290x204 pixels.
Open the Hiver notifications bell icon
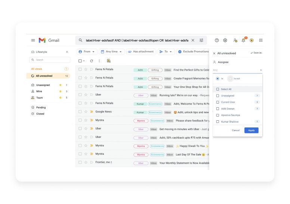243,40
